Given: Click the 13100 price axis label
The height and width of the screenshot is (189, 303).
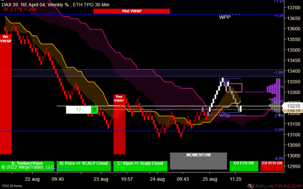Looking at the screenshot, I should click(294, 135).
